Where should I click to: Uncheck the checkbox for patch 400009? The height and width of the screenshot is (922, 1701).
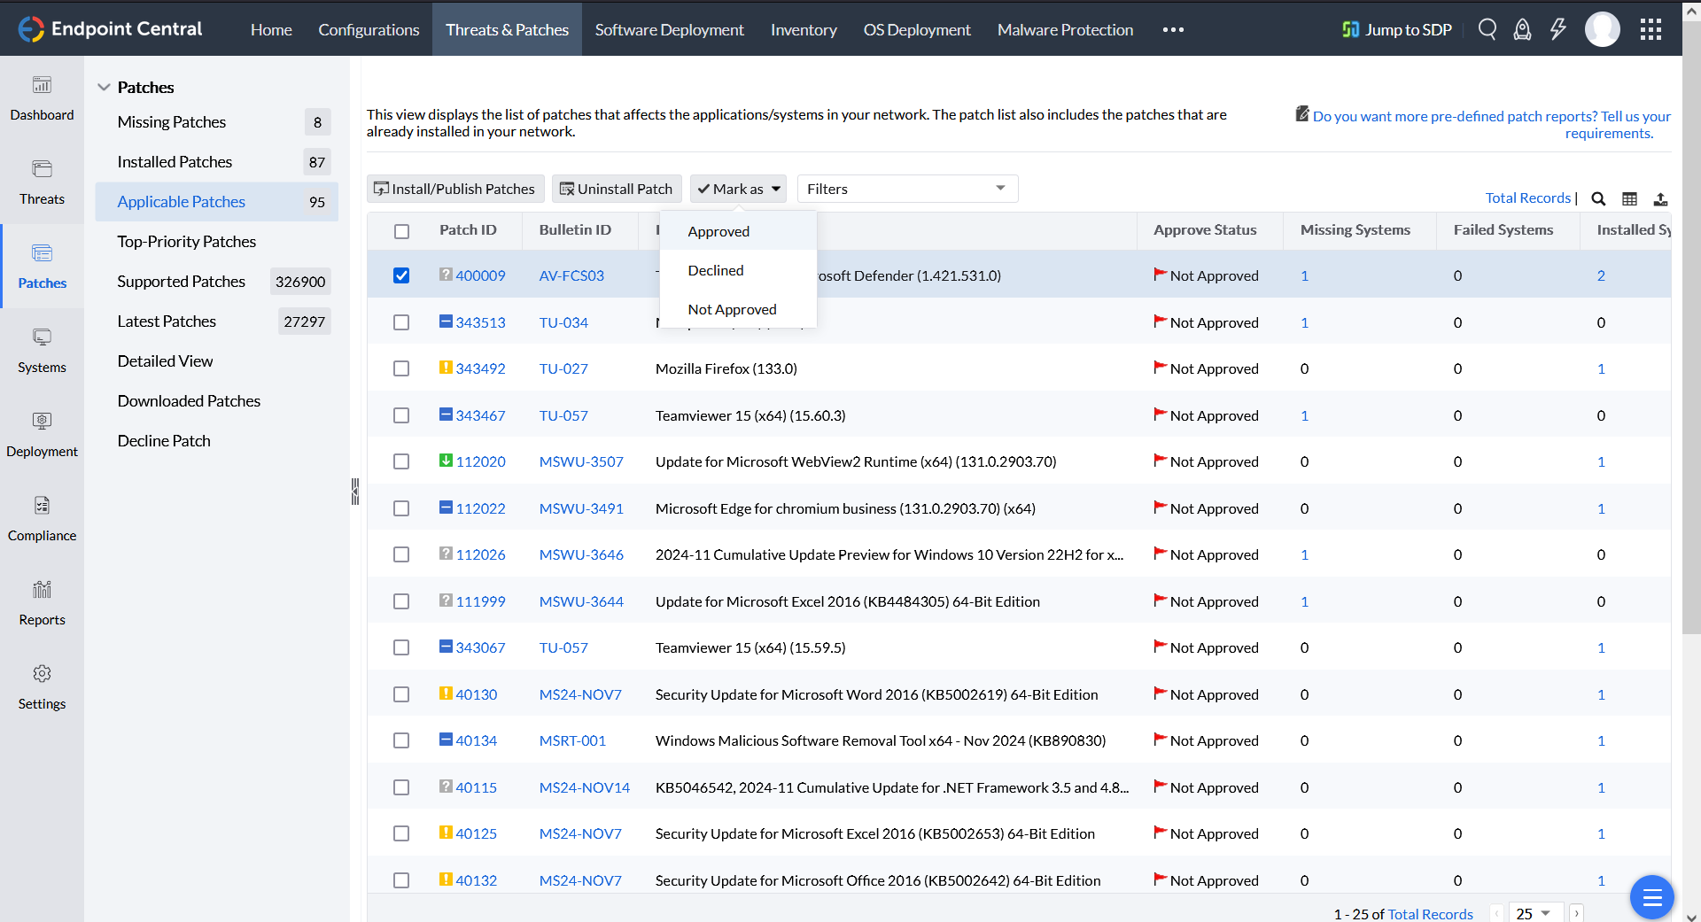click(401, 275)
